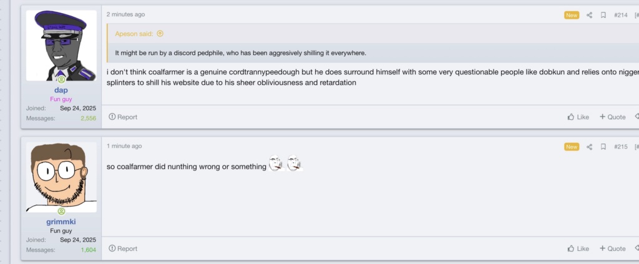Screen dimensions: 639x264
Task: Open grimmki's profile via username link
Action: click(x=61, y=222)
